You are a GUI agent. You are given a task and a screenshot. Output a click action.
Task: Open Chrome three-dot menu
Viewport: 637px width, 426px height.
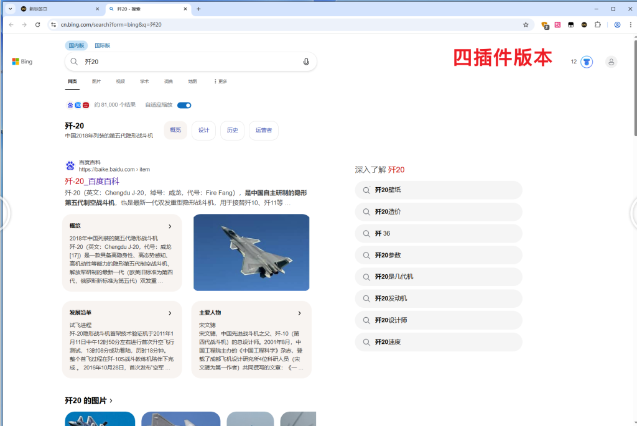pos(631,25)
